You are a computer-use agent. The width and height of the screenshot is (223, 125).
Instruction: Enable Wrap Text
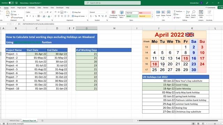click(x=76, y=12)
